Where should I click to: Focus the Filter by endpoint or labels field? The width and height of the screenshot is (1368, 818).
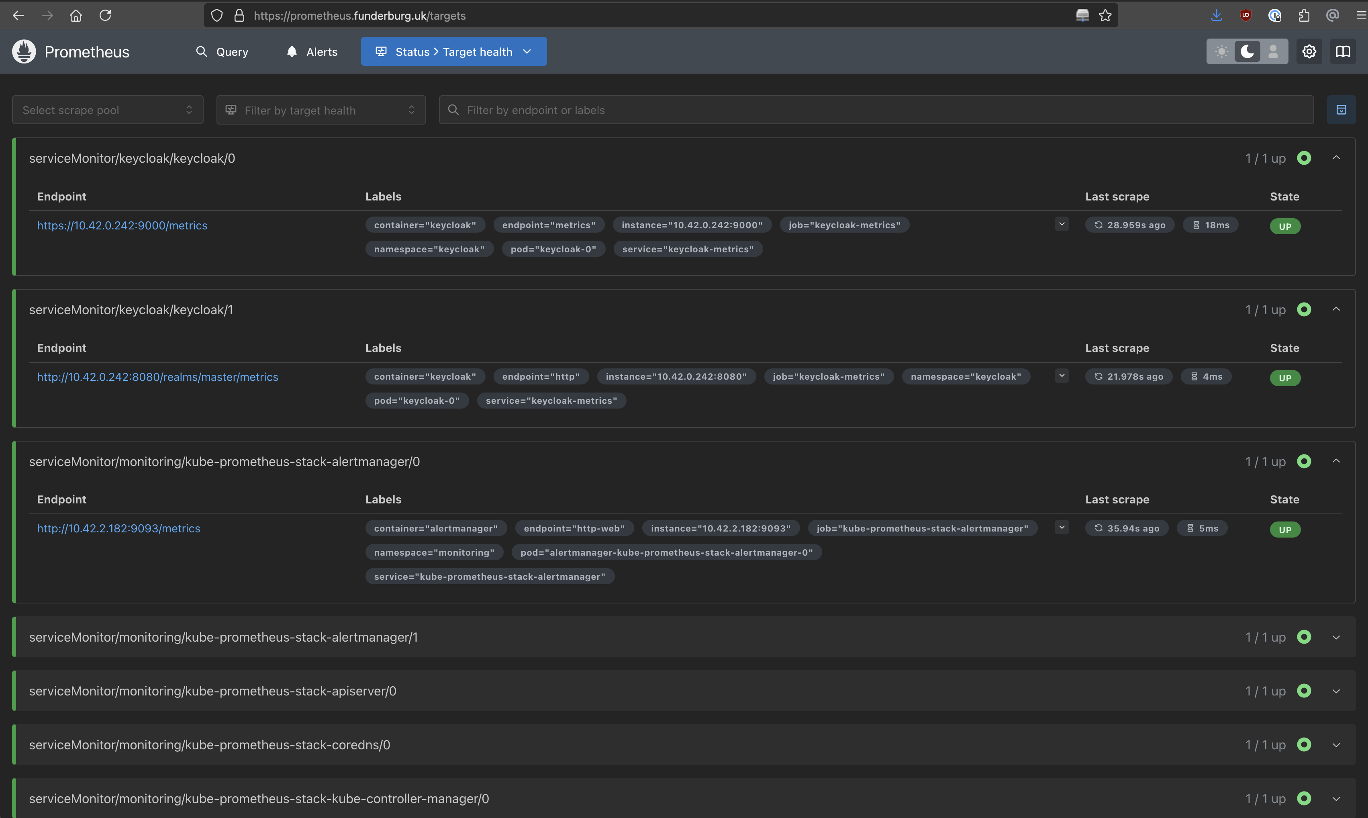[x=876, y=110]
